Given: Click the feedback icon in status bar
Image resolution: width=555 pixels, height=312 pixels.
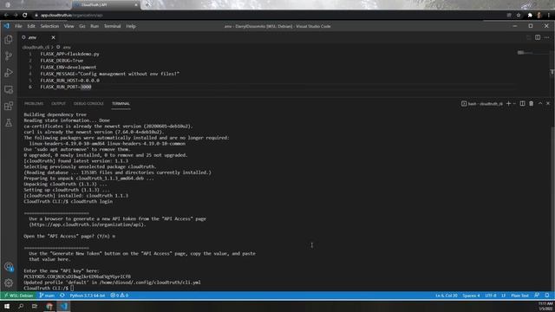Looking at the screenshot, I should pyautogui.click(x=537, y=296).
